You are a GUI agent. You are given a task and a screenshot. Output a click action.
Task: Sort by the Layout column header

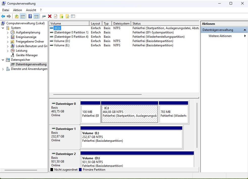(95, 24)
